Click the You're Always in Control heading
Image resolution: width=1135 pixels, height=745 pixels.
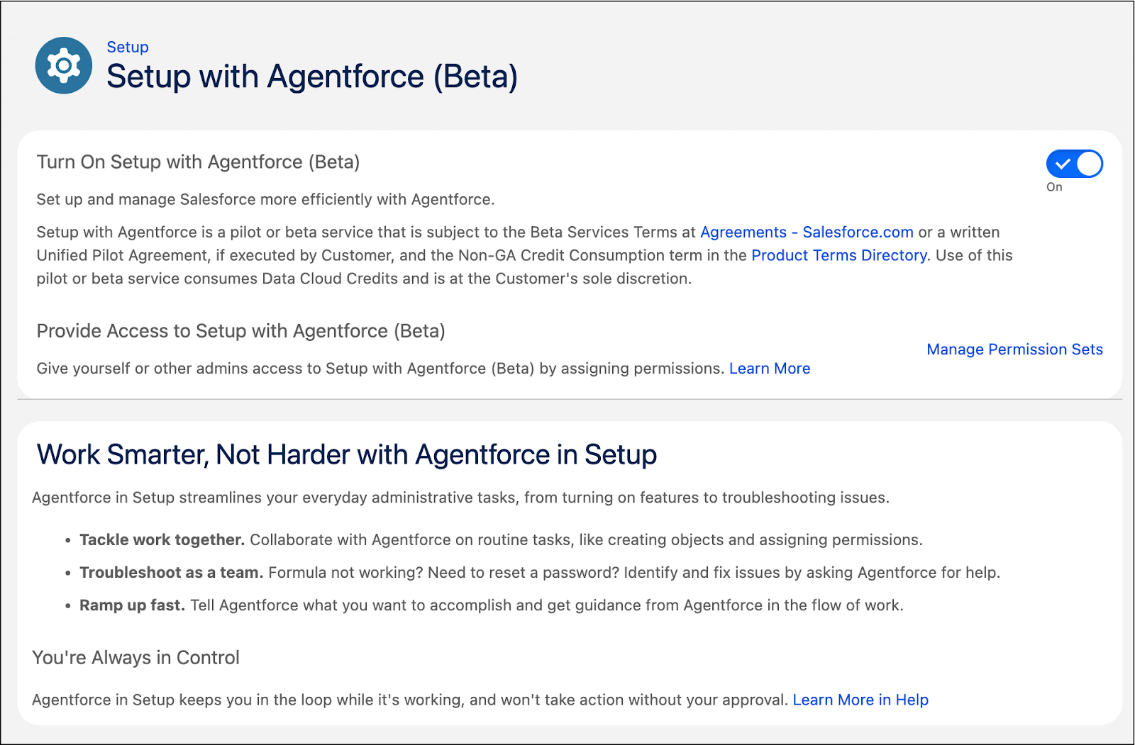[135, 657]
